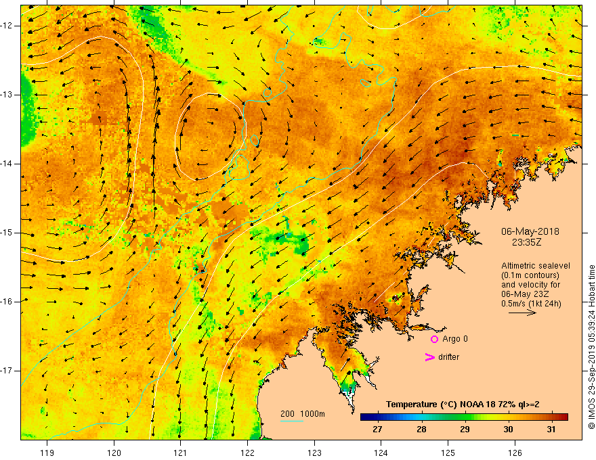The width and height of the screenshot is (596, 460).
Task: Click the latitude label -17
Action: [7, 371]
